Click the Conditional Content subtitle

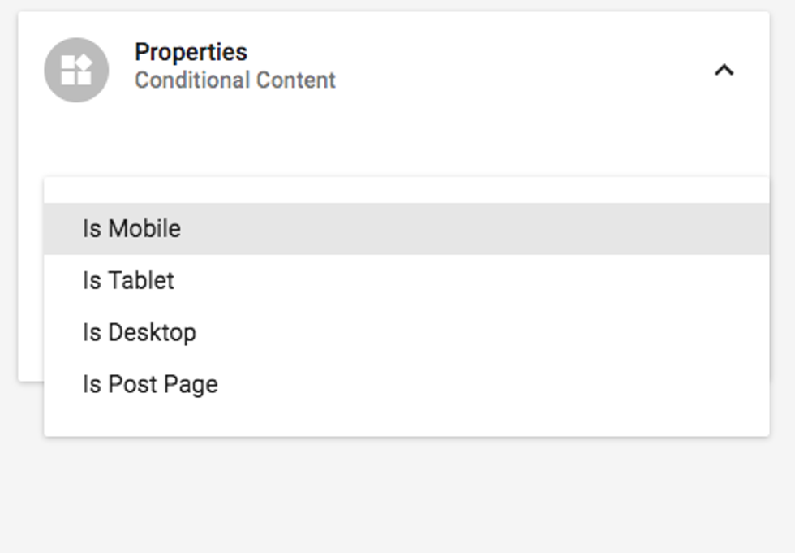[234, 80]
